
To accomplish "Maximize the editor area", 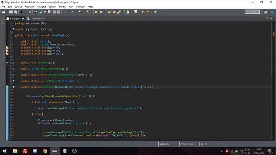I will click(x=271, y=18).
